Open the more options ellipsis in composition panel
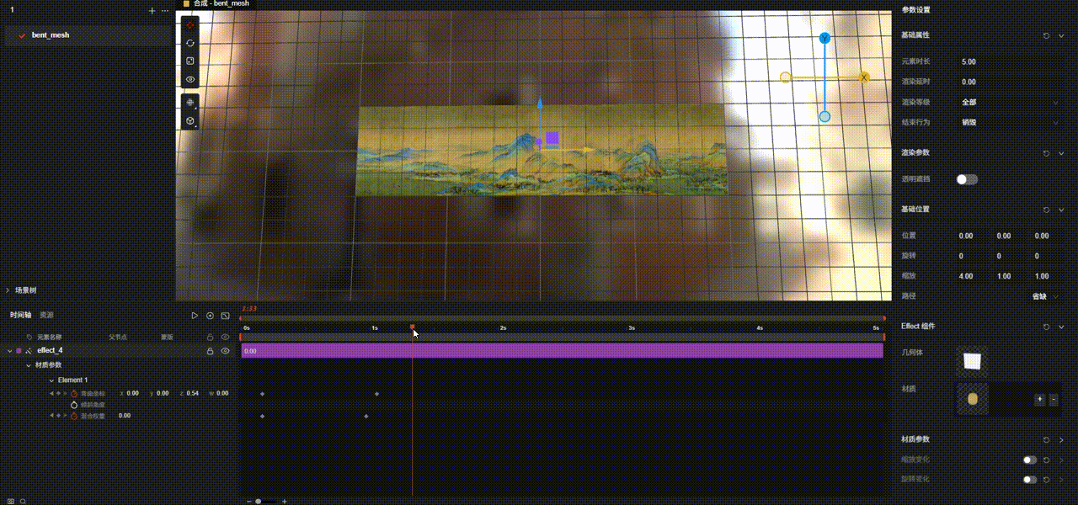This screenshot has width=1078, height=505. pos(164,10)
